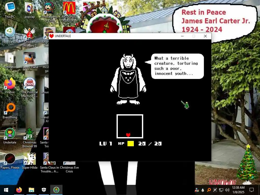Open the Everything search shortcut
Image resolution: width=260 pixels, height=195 pixels.
10,111
